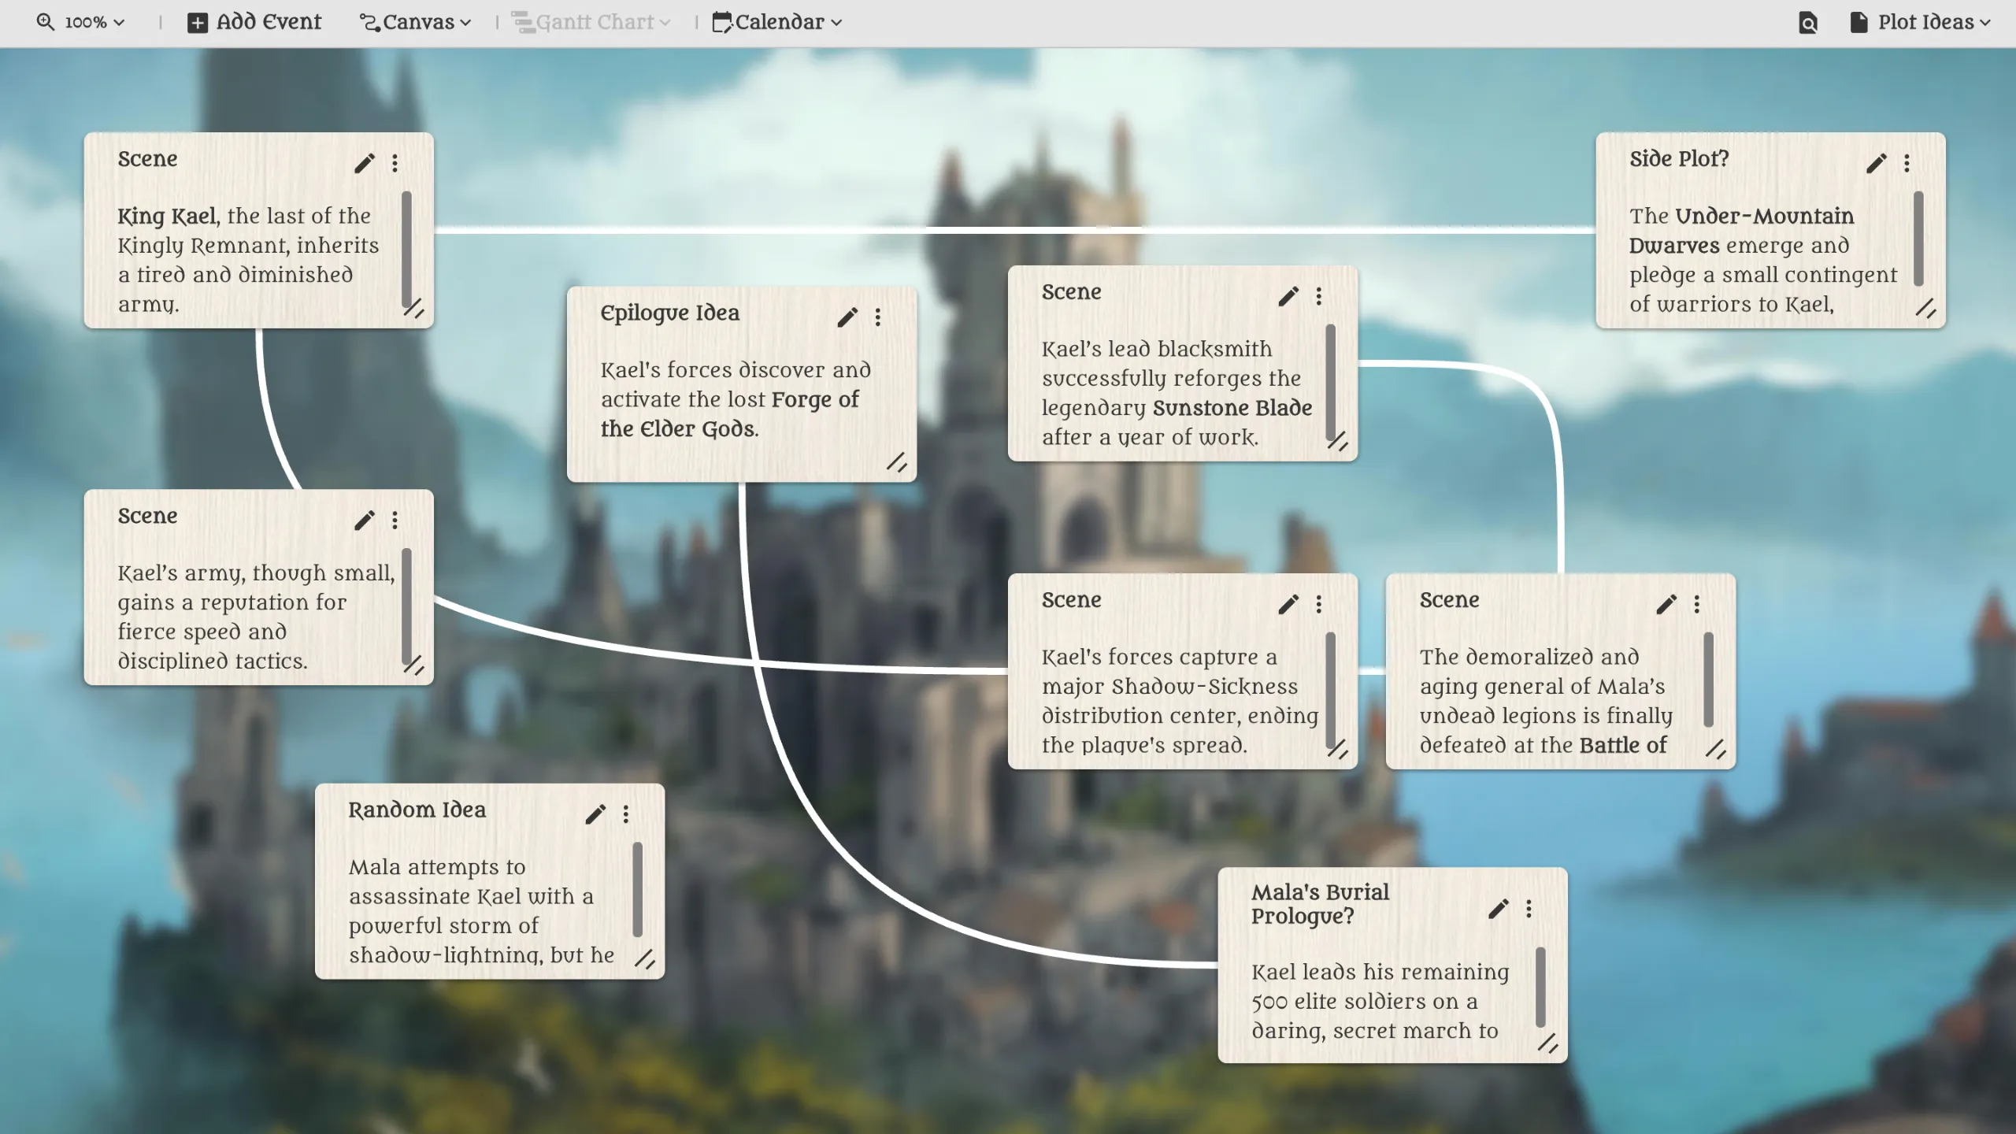Edit the Epilogue Idea card
The width and height of the screenshot is (2016, 1134).
[847, 317]
